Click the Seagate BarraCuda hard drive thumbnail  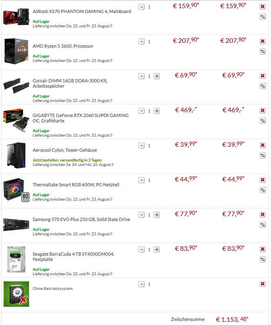(x=16, y=259)
